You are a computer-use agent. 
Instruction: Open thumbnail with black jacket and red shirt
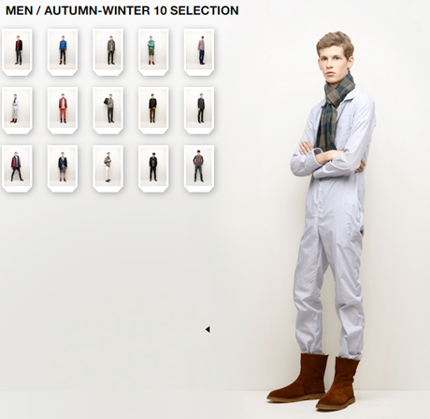(17, 52)
